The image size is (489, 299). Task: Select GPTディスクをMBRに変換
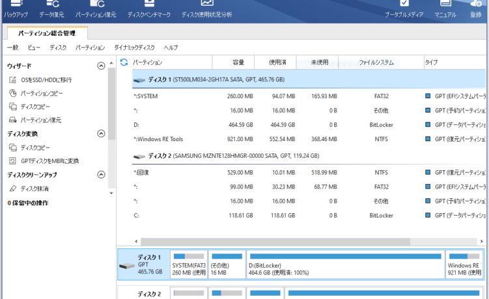point(44,161)
